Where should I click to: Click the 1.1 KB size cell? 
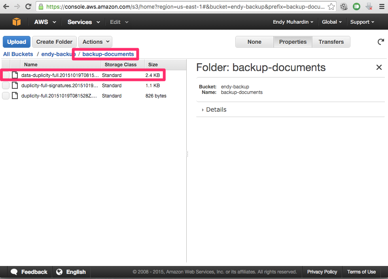pyautogui.click(x=153, y=85)
